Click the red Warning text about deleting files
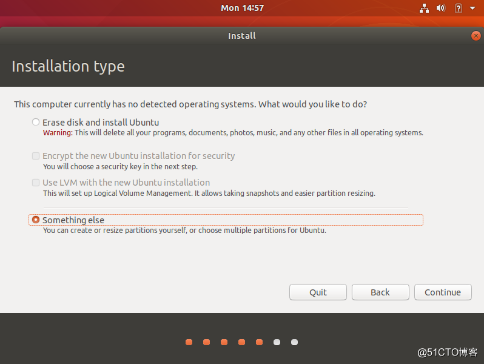Viewport: 484px width, 364px height. click(233, 133)
